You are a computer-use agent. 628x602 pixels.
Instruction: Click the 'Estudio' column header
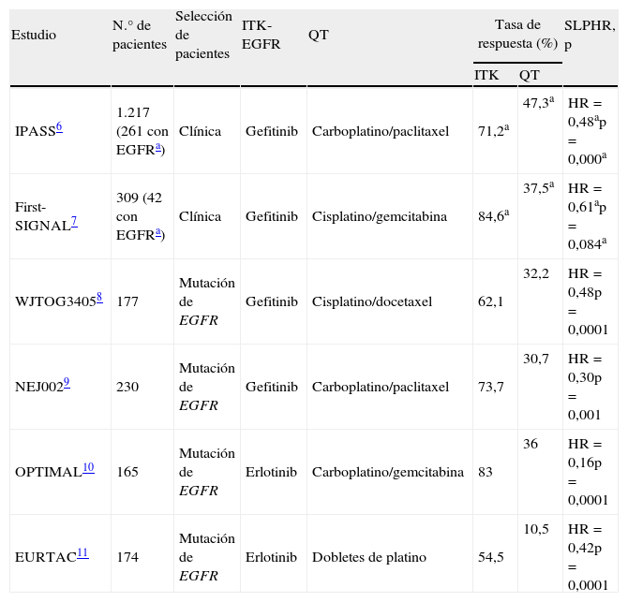[34, 35]
